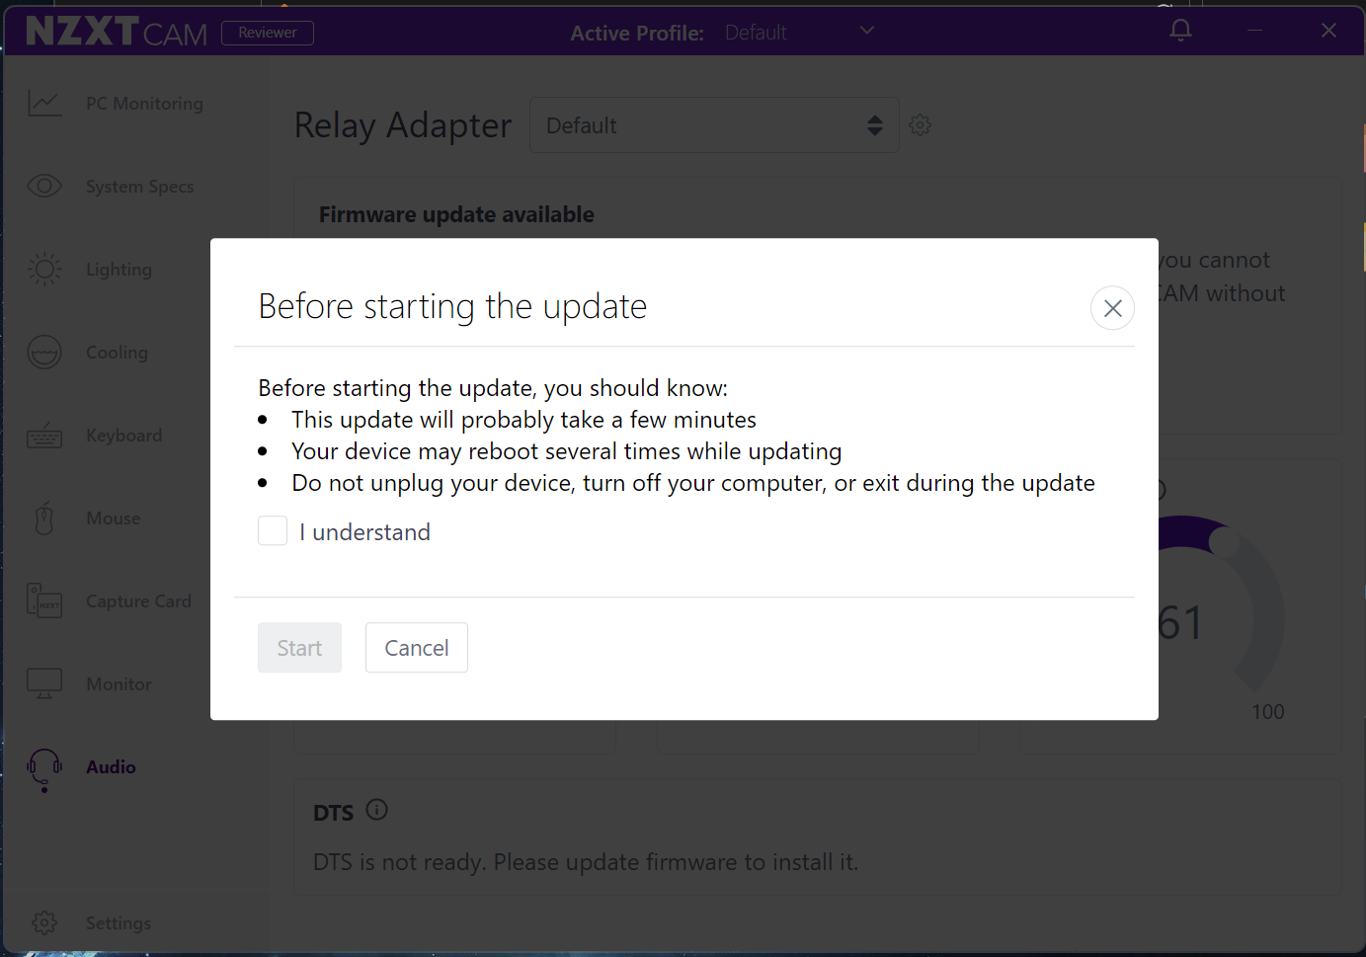Click the volume dial knob
This screenshot has width=1366, height=957.
1224,541
